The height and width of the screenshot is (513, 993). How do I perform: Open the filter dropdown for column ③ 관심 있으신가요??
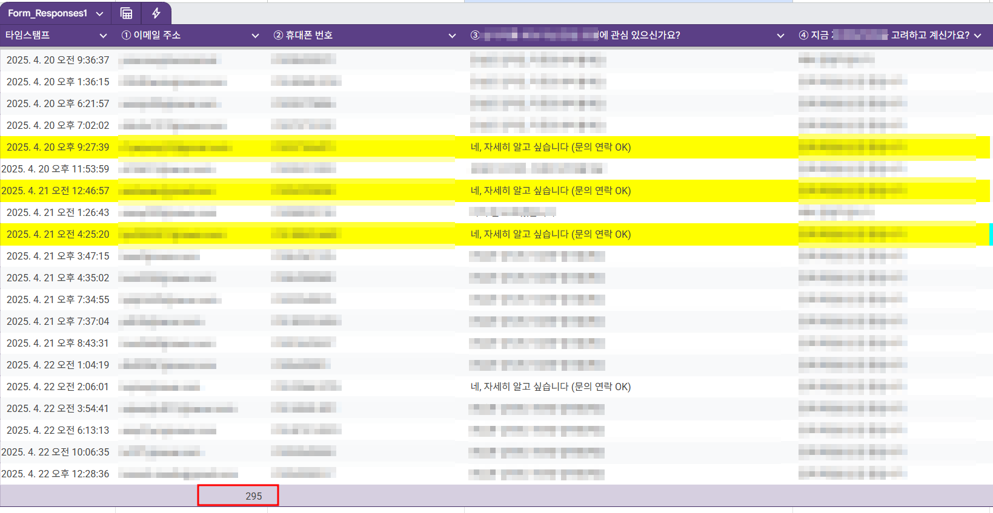780,36
